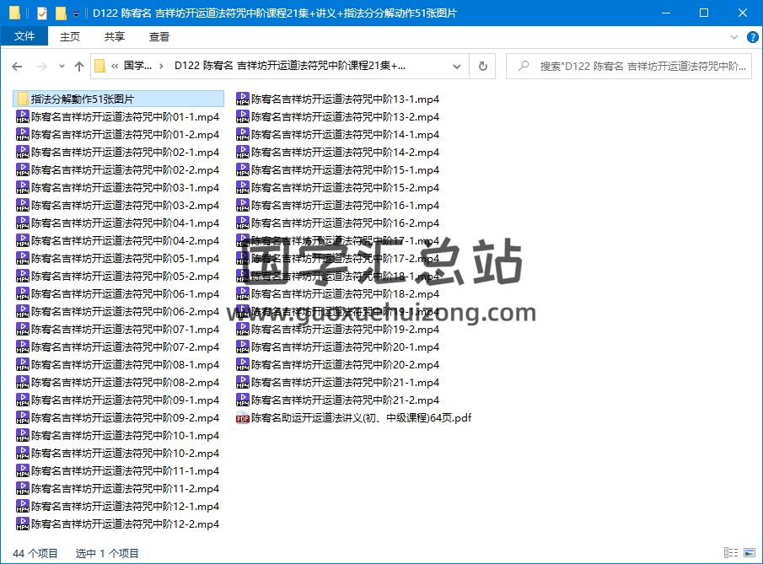The width and height of the screenshot is (763, 564).
Task: Switch to large thumbnails view via status bar icon
Action: (x=749, y=553)
